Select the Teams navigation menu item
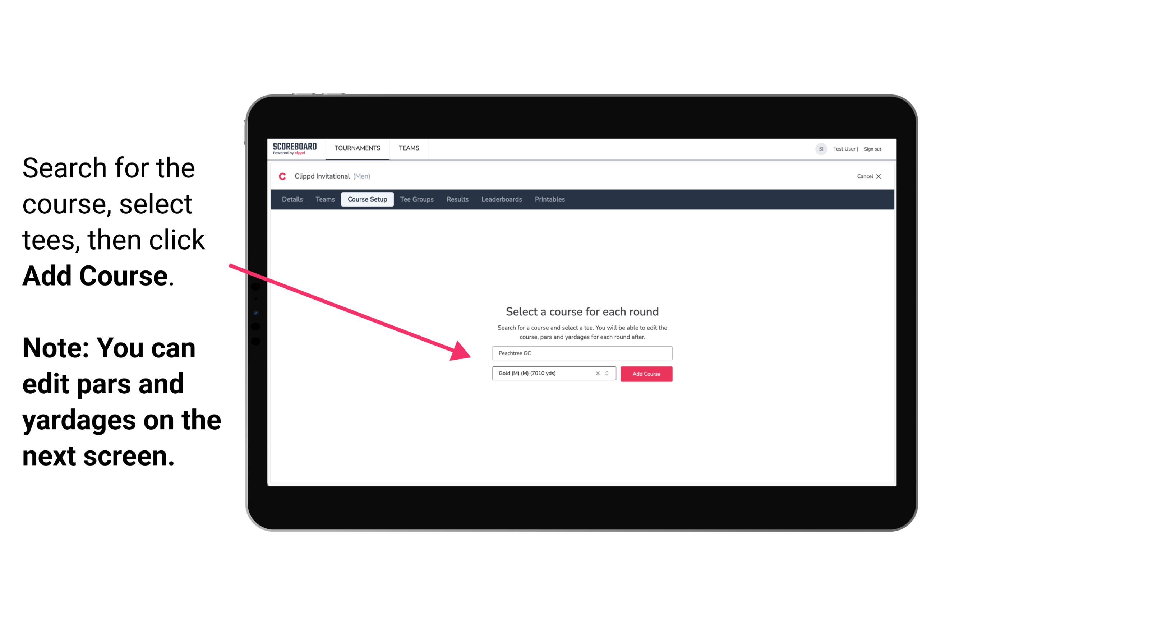Screen dimensions: 1162x625 [407, 148]
